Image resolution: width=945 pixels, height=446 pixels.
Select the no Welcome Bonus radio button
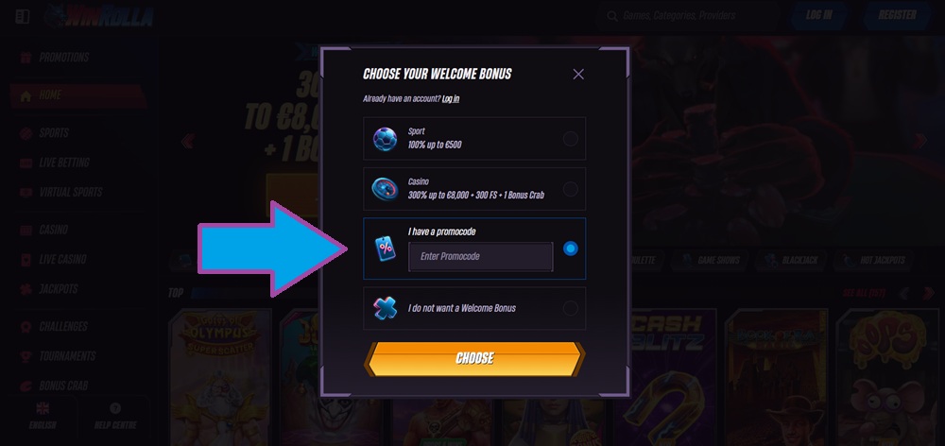pyautogui.click(x=570, y=308)
